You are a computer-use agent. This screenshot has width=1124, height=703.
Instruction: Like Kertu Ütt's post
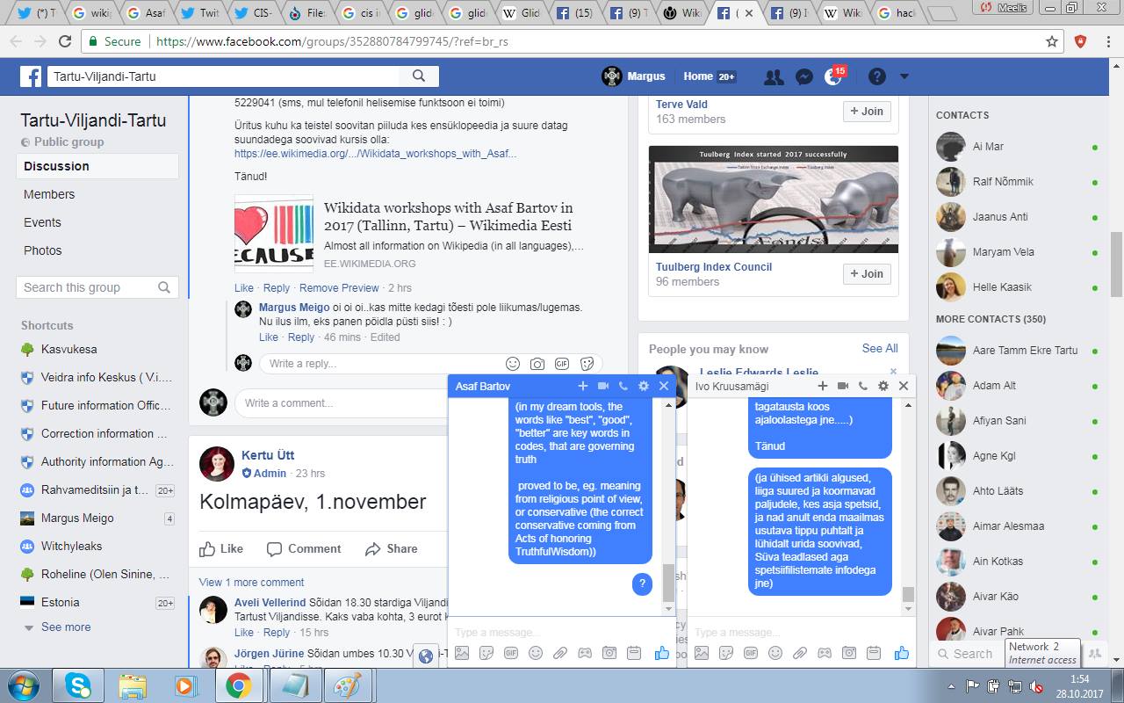221,549
